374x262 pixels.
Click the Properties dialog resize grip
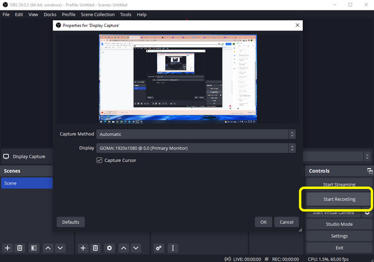pos(300,230)
